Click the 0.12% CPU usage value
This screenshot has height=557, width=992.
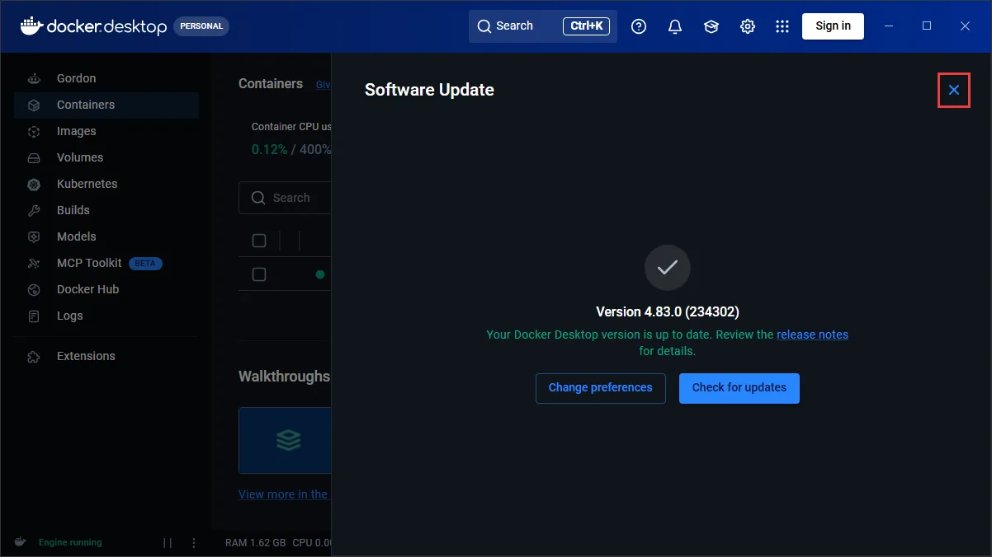click(x=269, y=150)
